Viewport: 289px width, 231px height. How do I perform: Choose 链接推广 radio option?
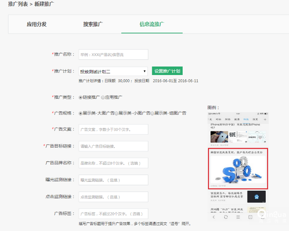pyautogui.click(x=81, y=97)
